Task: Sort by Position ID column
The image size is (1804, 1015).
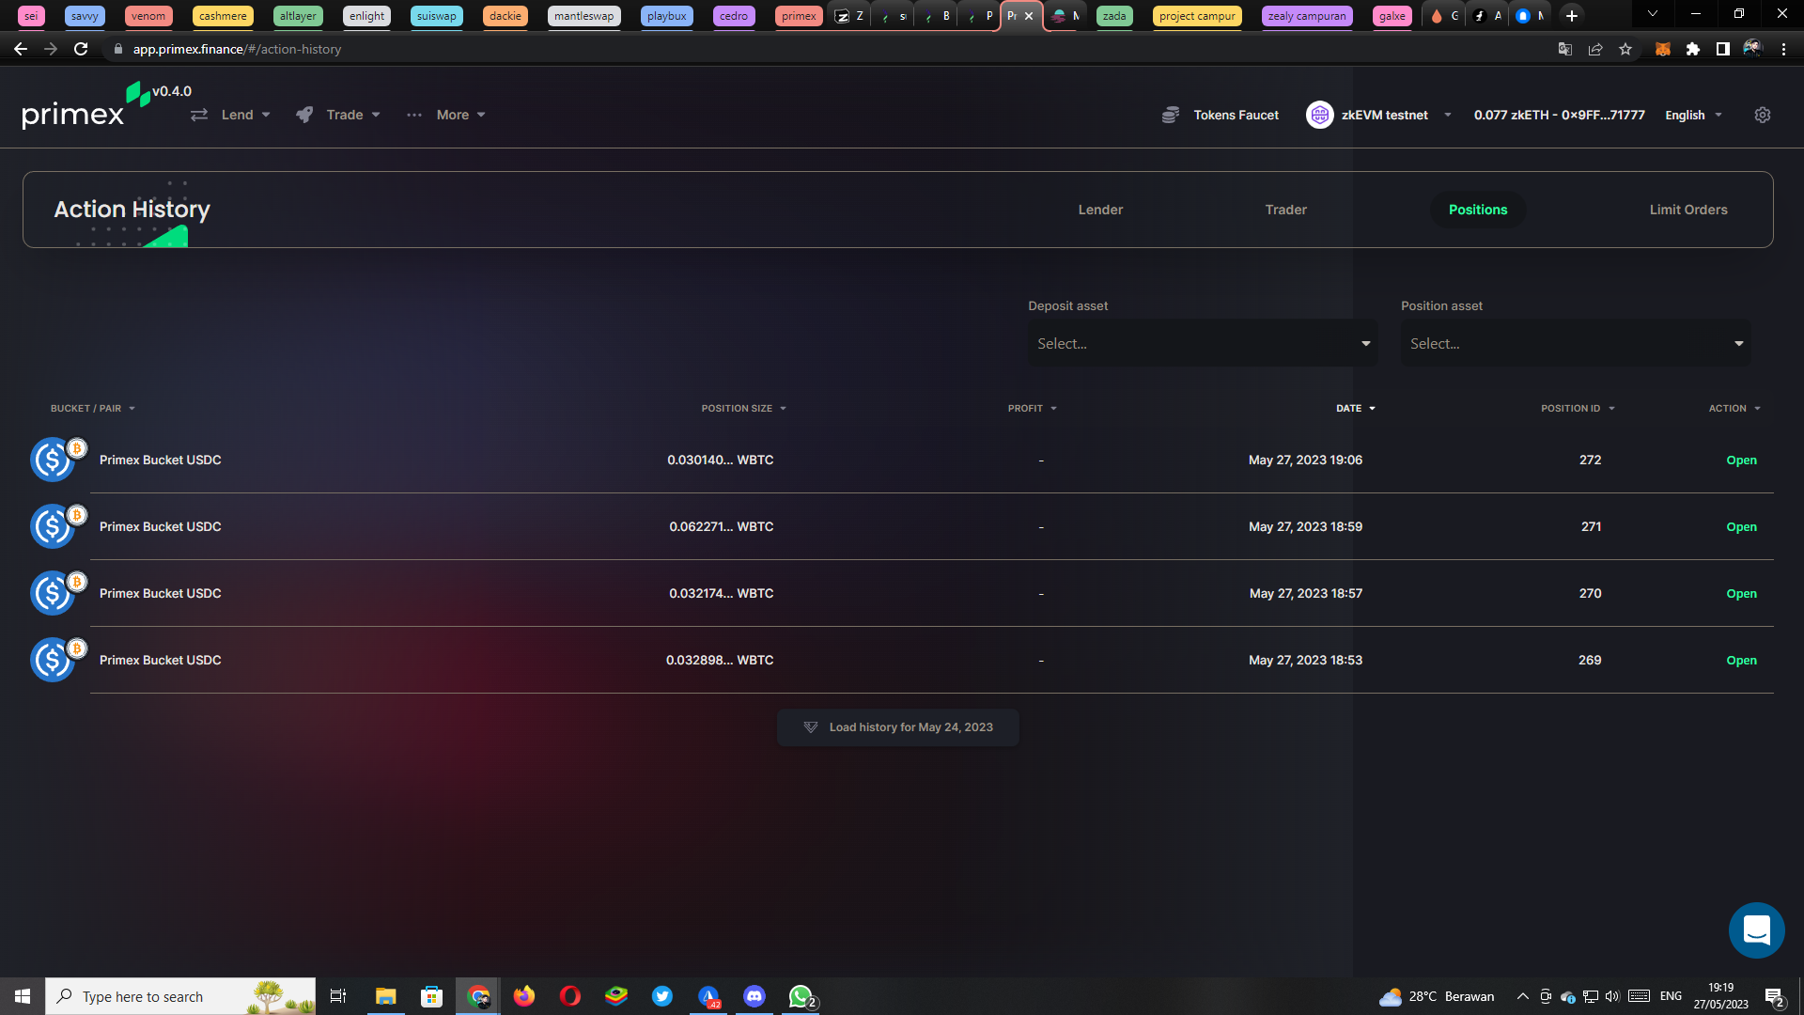Action: 1578,409
